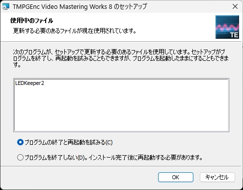Cancel setup with the キャンセル button
This screenshot has width=243, height=190.
(217, 177)
